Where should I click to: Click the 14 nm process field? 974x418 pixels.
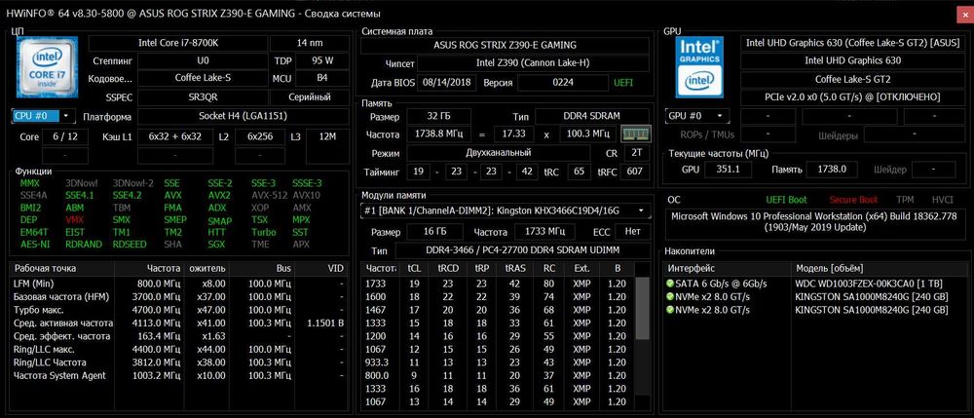(x=310, y=44)
